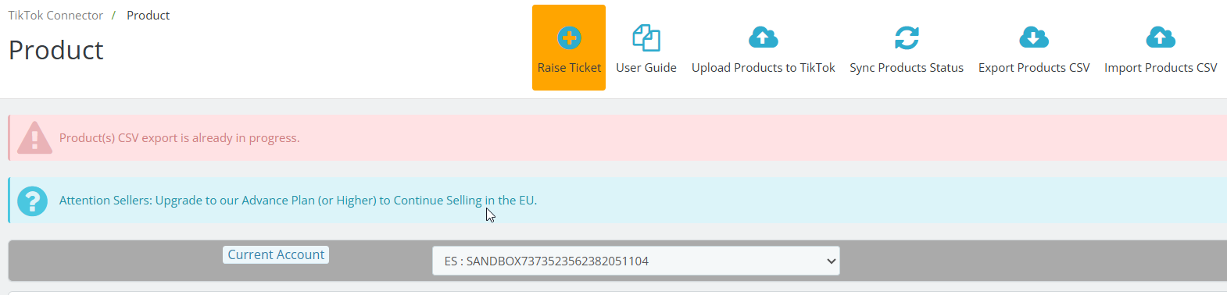
Task: Select the ES : SANDBOX account entry text
Action: pyautogui.click(x=546, y=261)
